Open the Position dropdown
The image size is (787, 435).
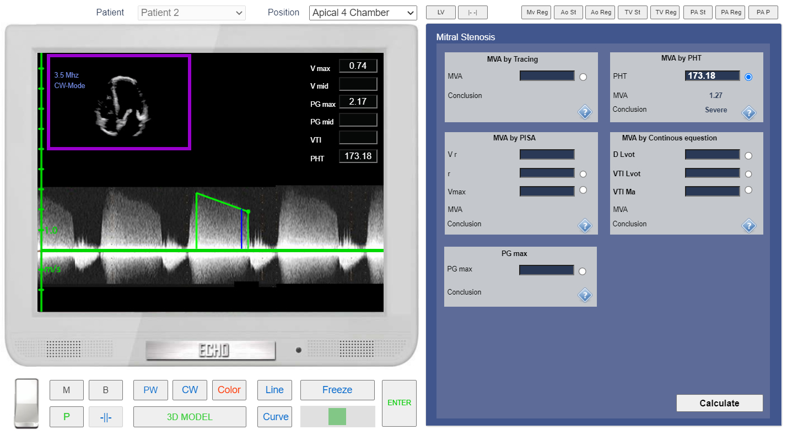(363, 13)
